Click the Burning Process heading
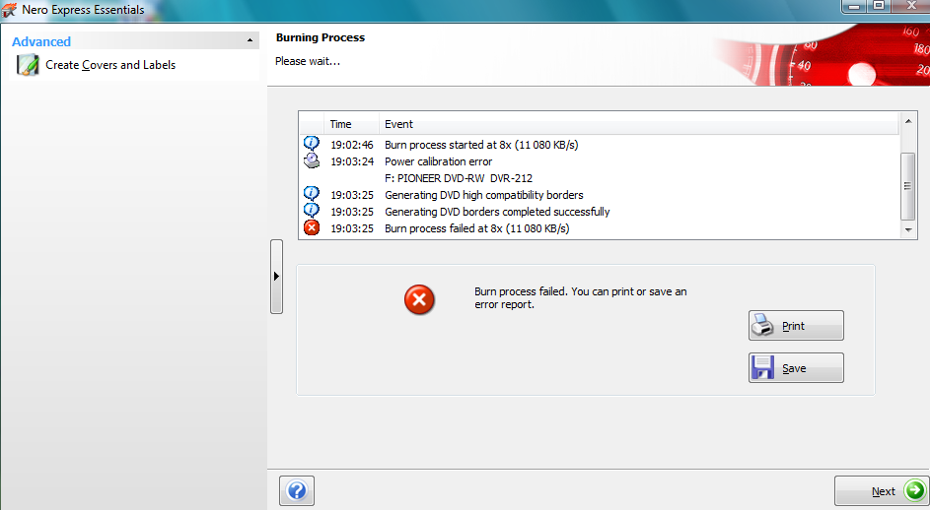Viewport: 930px width, 510px height. pyautogui.click(x=321, y=37)
